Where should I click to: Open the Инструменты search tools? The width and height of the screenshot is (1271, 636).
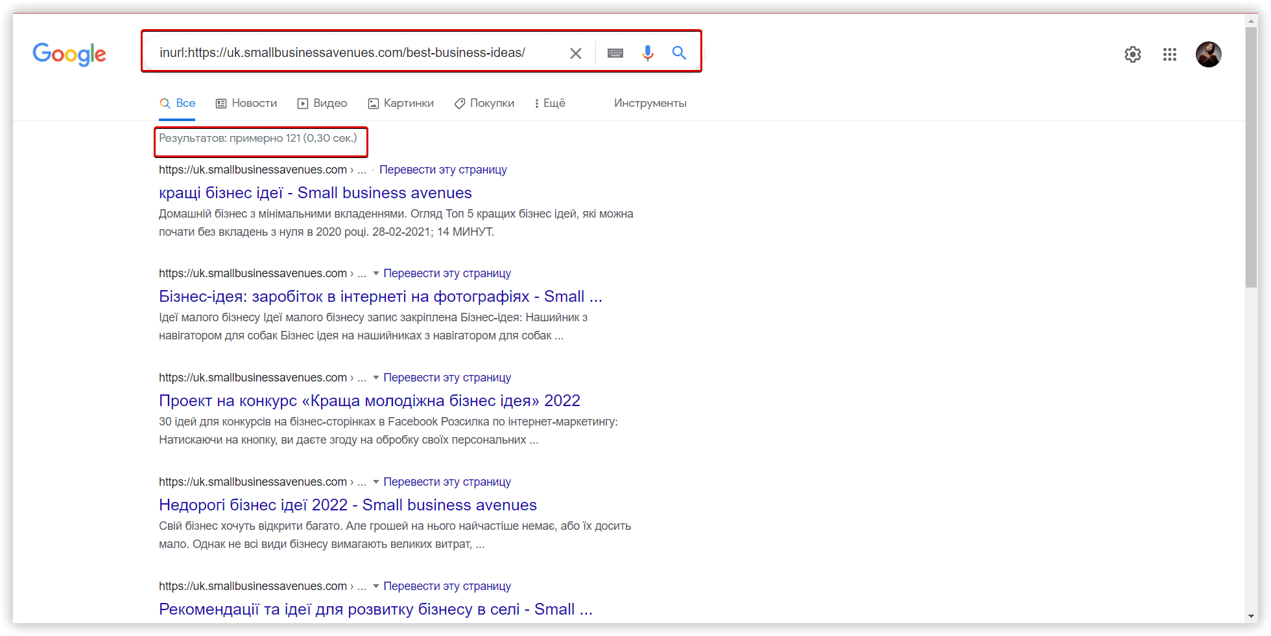click(650, 103)
